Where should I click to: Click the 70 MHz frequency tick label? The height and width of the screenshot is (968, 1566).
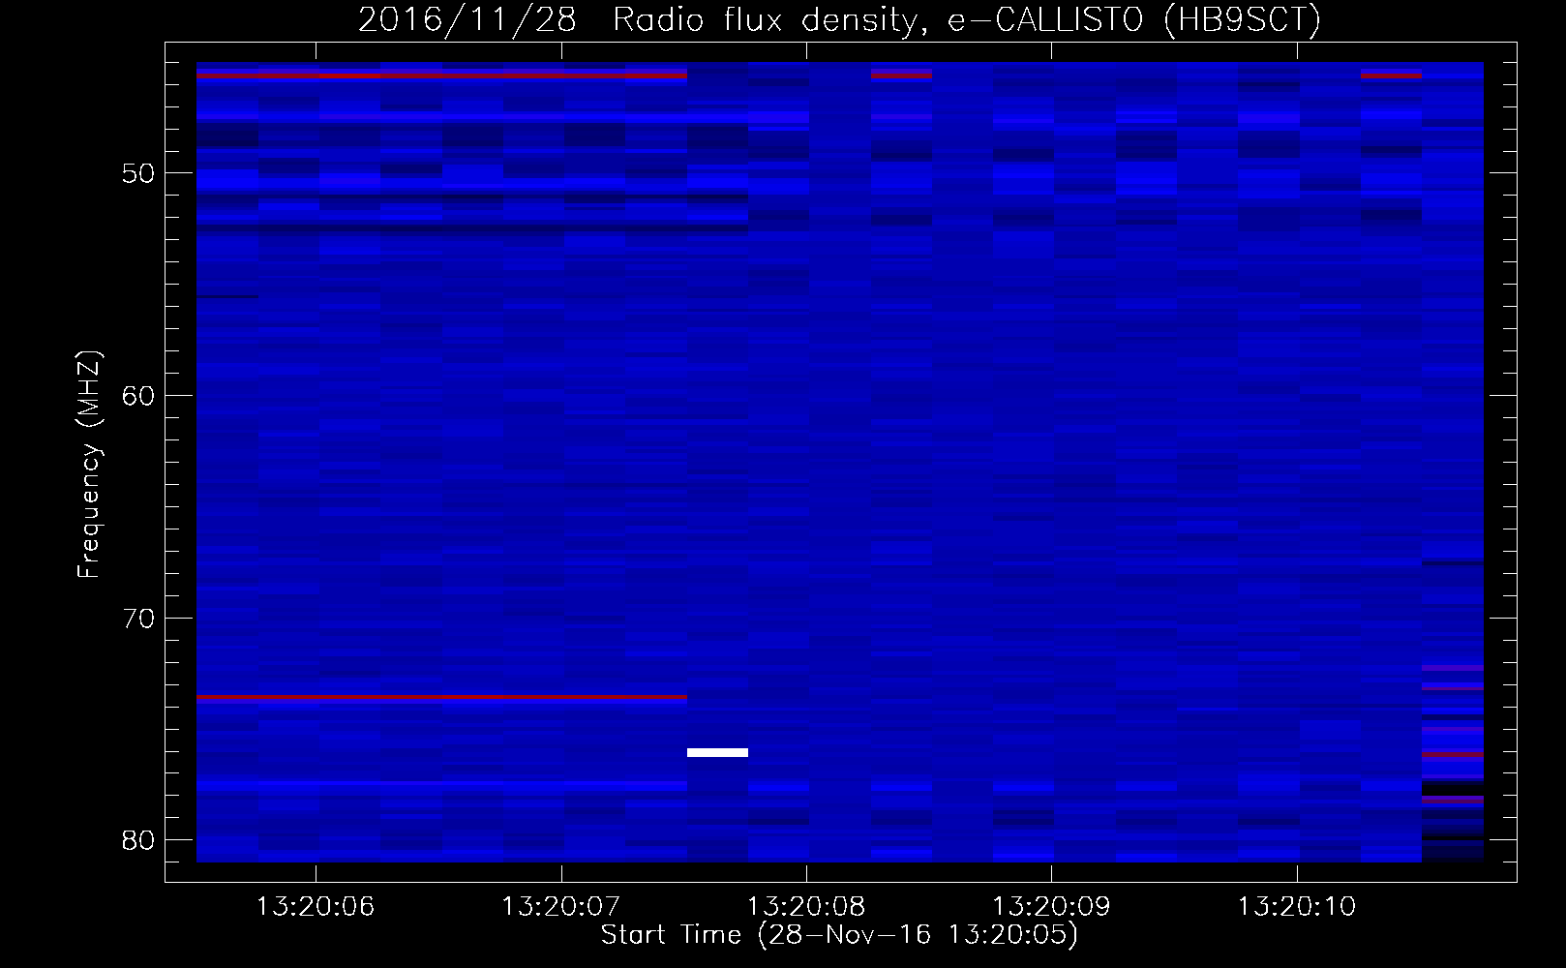tap(138, 618)
